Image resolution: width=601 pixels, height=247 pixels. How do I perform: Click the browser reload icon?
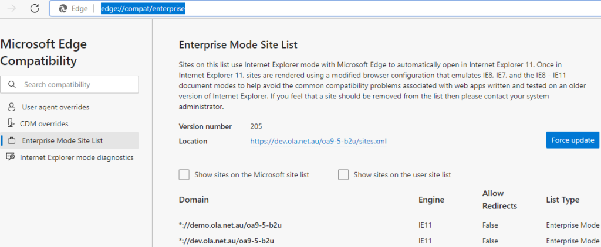(x=35, y=9)
